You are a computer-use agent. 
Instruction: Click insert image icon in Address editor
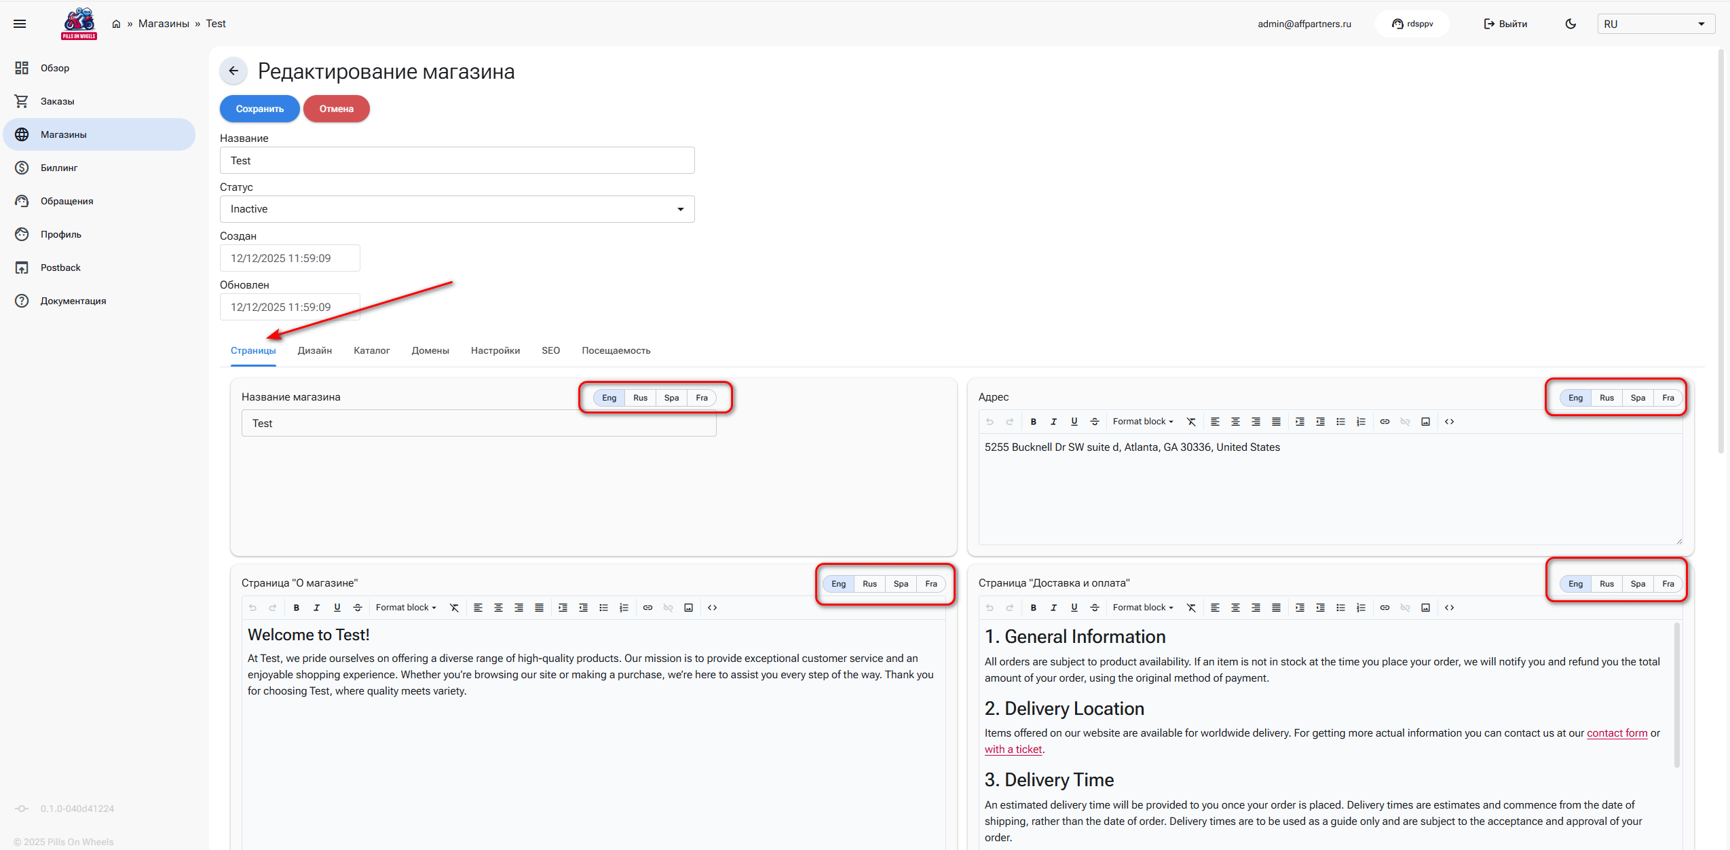pyautogui.click(x=1425, y=422)
